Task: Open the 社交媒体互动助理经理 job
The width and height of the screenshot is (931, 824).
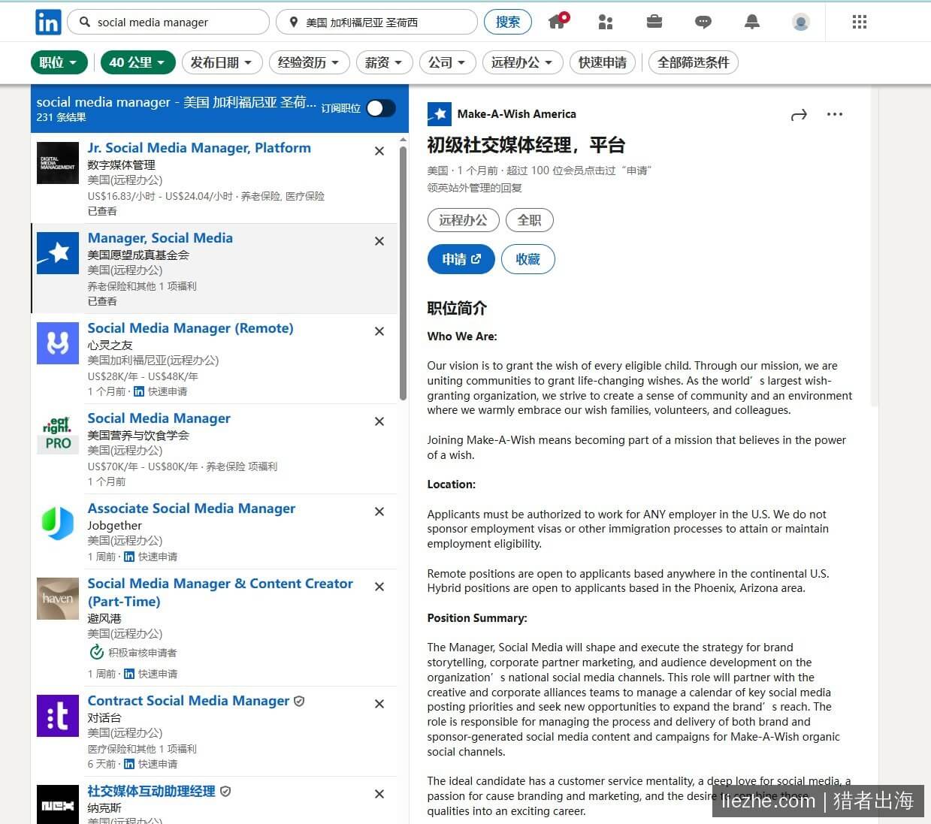Action: [x=151, y=791]
